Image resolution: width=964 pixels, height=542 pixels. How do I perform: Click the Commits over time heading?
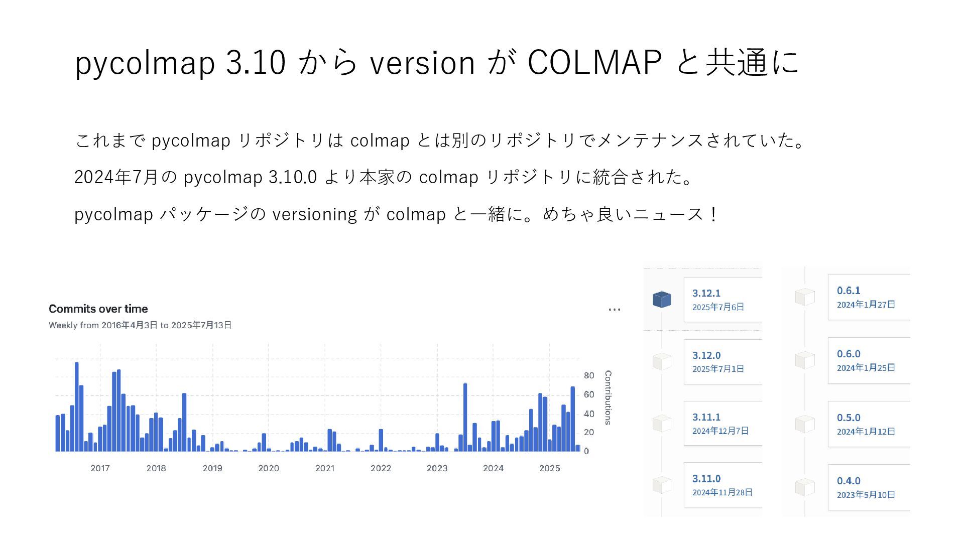pos(98,309)
